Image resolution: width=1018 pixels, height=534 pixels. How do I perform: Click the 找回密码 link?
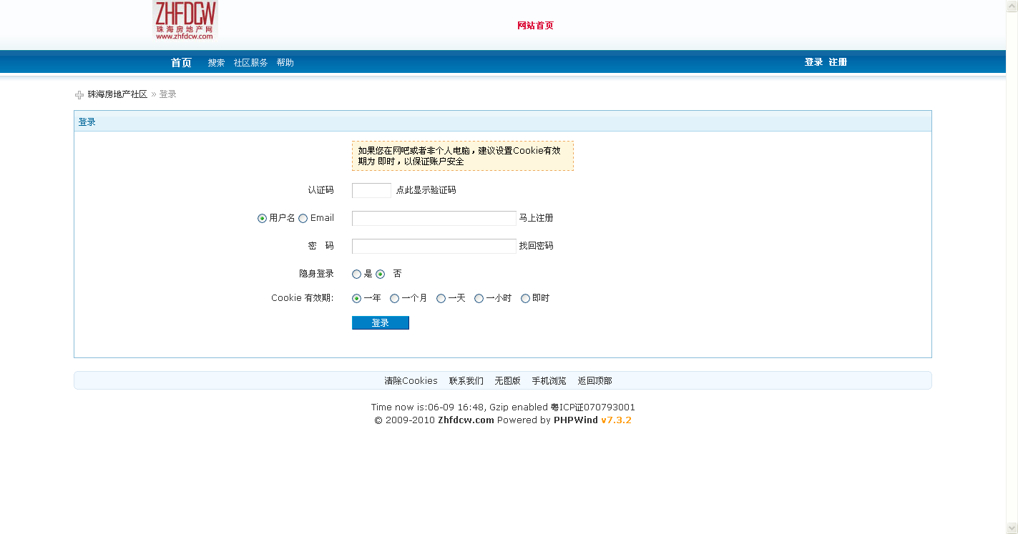point(536,246)
